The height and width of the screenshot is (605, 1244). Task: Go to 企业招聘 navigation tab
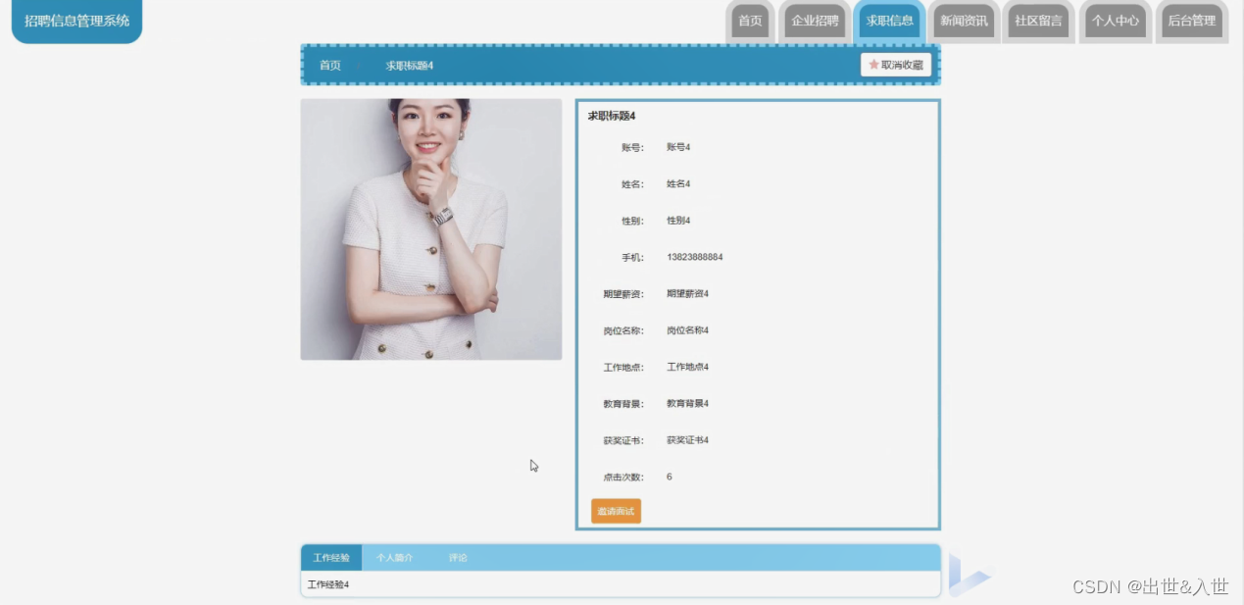click(816, 21)
